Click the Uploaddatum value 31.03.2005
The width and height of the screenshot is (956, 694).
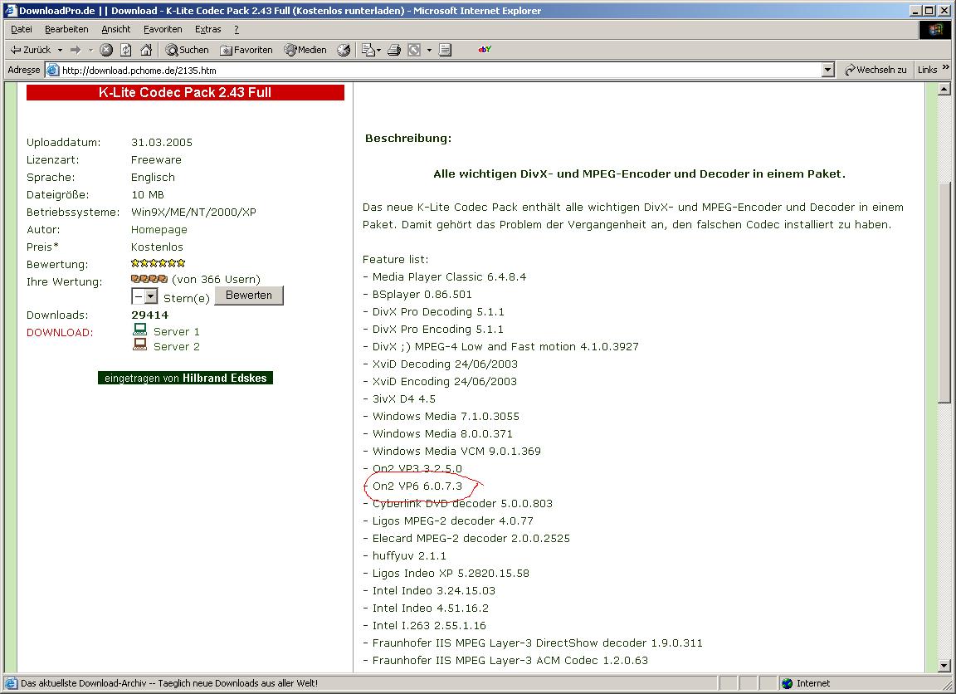pos(162,143)
